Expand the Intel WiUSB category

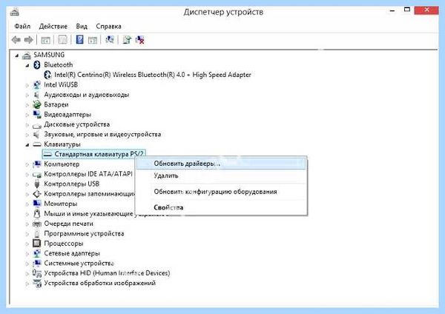[x=27, y=85]
